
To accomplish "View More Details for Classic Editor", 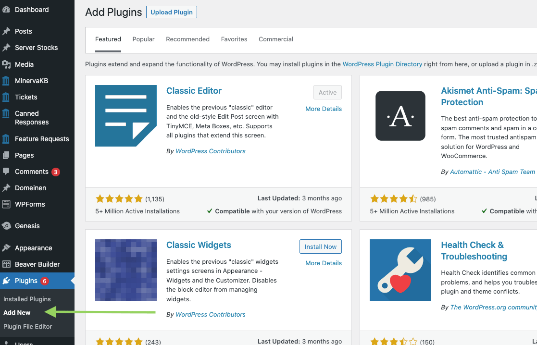I will coord(324,109).
